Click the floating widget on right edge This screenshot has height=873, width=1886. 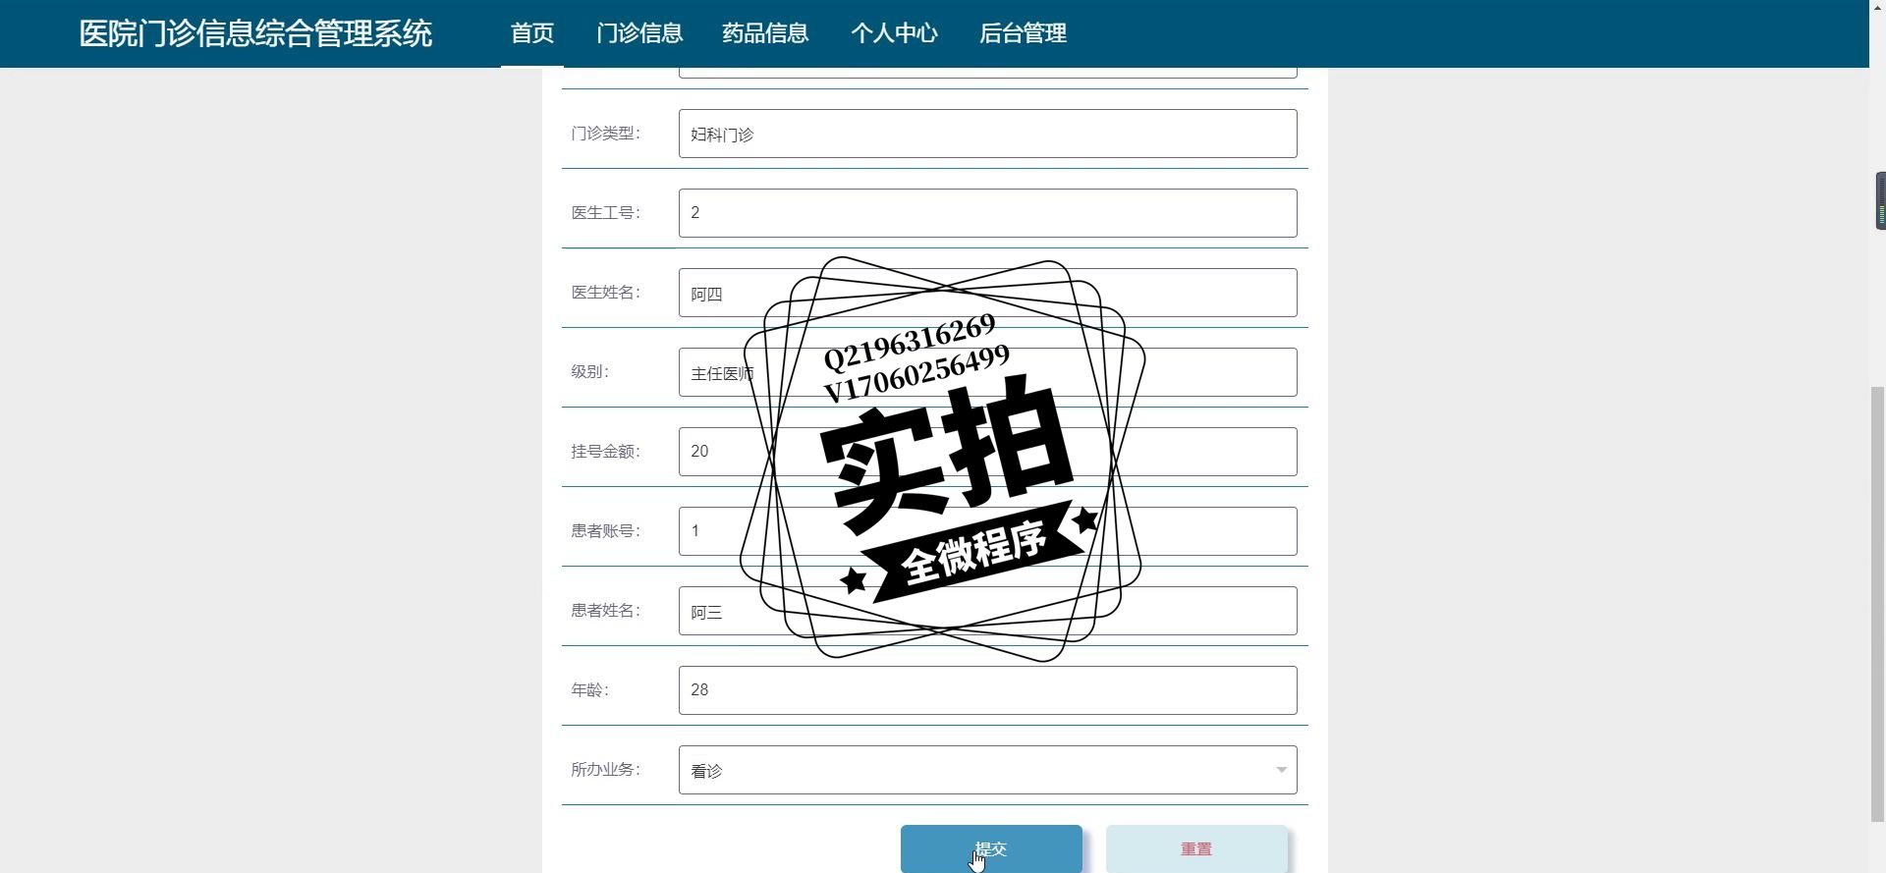point(1880,200)
